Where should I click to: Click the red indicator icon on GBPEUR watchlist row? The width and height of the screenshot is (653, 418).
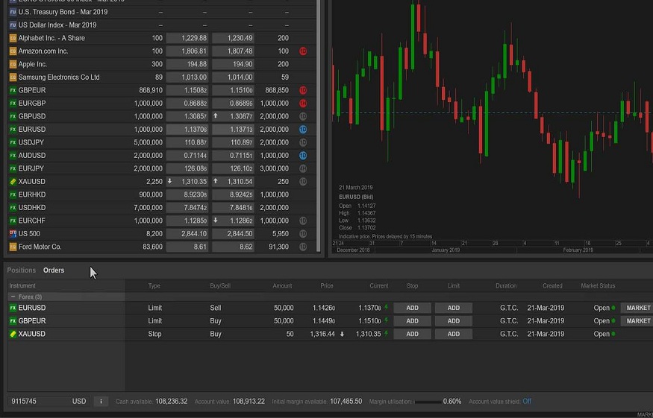pyautogui.click(x=303, y=90)
